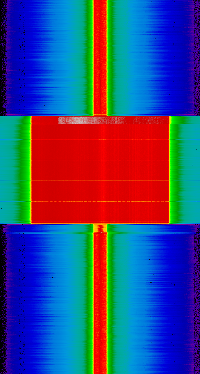Click the black speckled strip at upper left edge
Screen dimensions: 200x374
coord(3,57)
